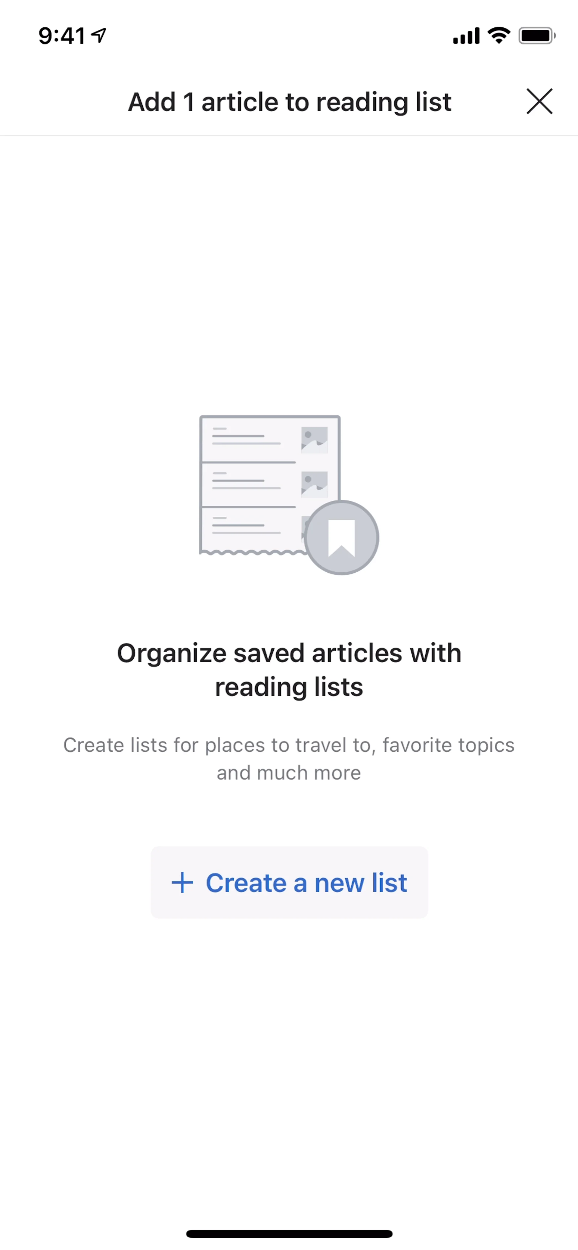Tap the Create a new list button
Viewport: 578px width, 1250px height.
point(289,882)
